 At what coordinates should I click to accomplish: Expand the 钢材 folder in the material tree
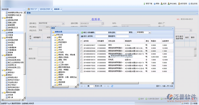click(55, 37)
